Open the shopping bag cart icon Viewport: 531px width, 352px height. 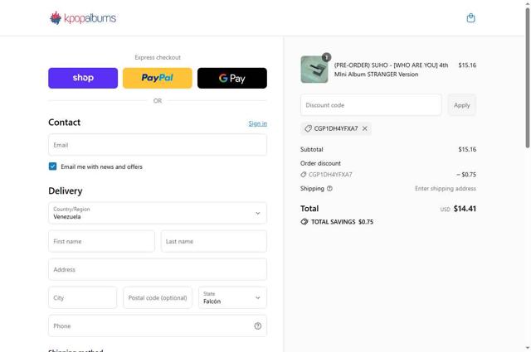(470, 18)
